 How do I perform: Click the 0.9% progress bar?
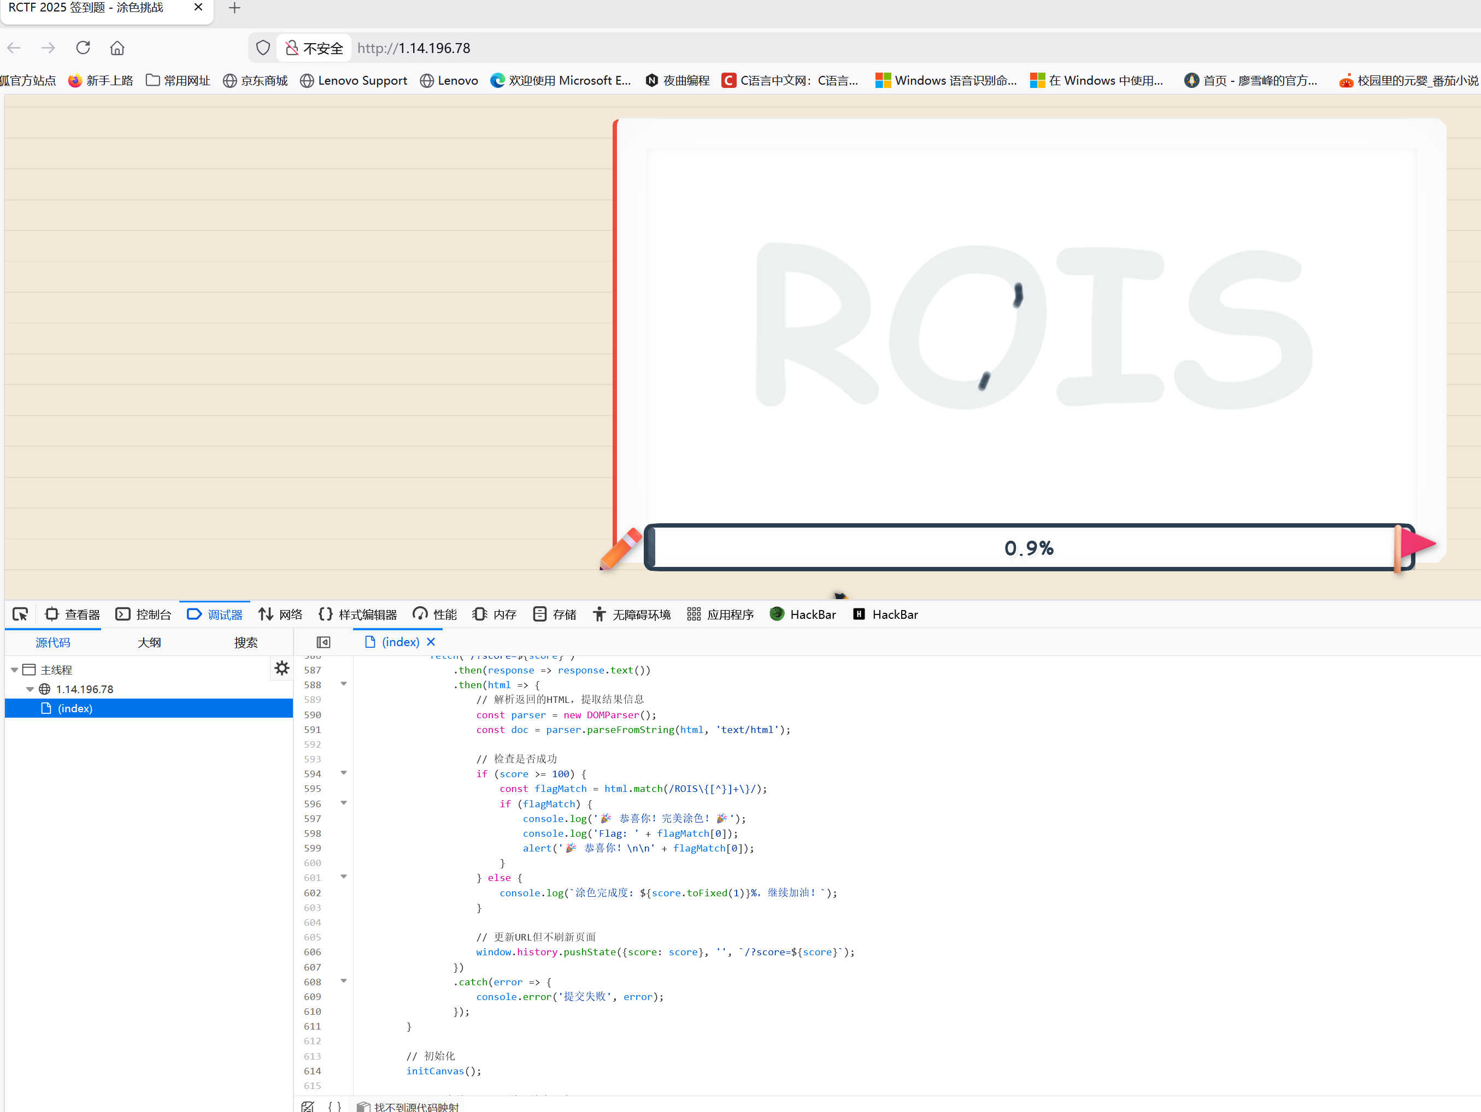click(1029, 548)
